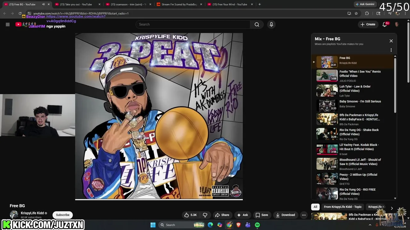Close the Mix - Free BG panel
The height and width of the screenshot is (230, 410).
click(391, 41)
